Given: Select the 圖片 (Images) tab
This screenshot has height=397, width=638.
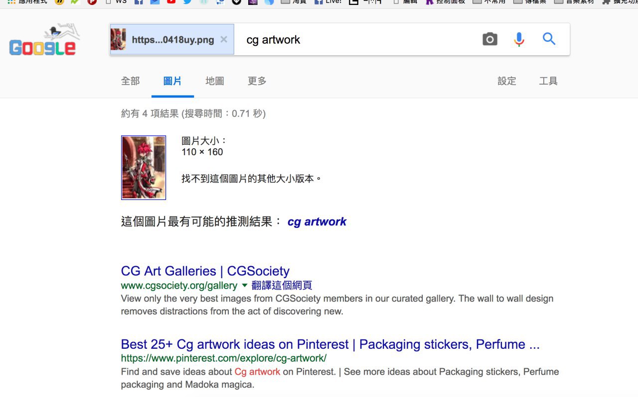Looking at the screenshot, I should point(172,81).
